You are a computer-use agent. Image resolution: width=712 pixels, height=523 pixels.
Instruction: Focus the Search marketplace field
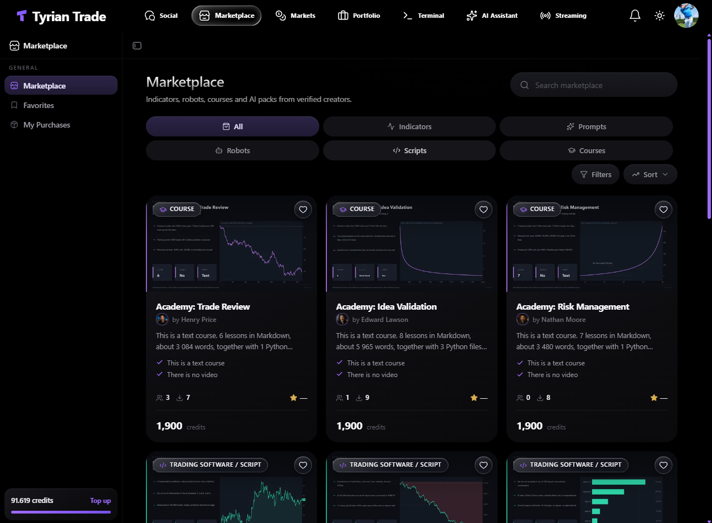point(594,85)
